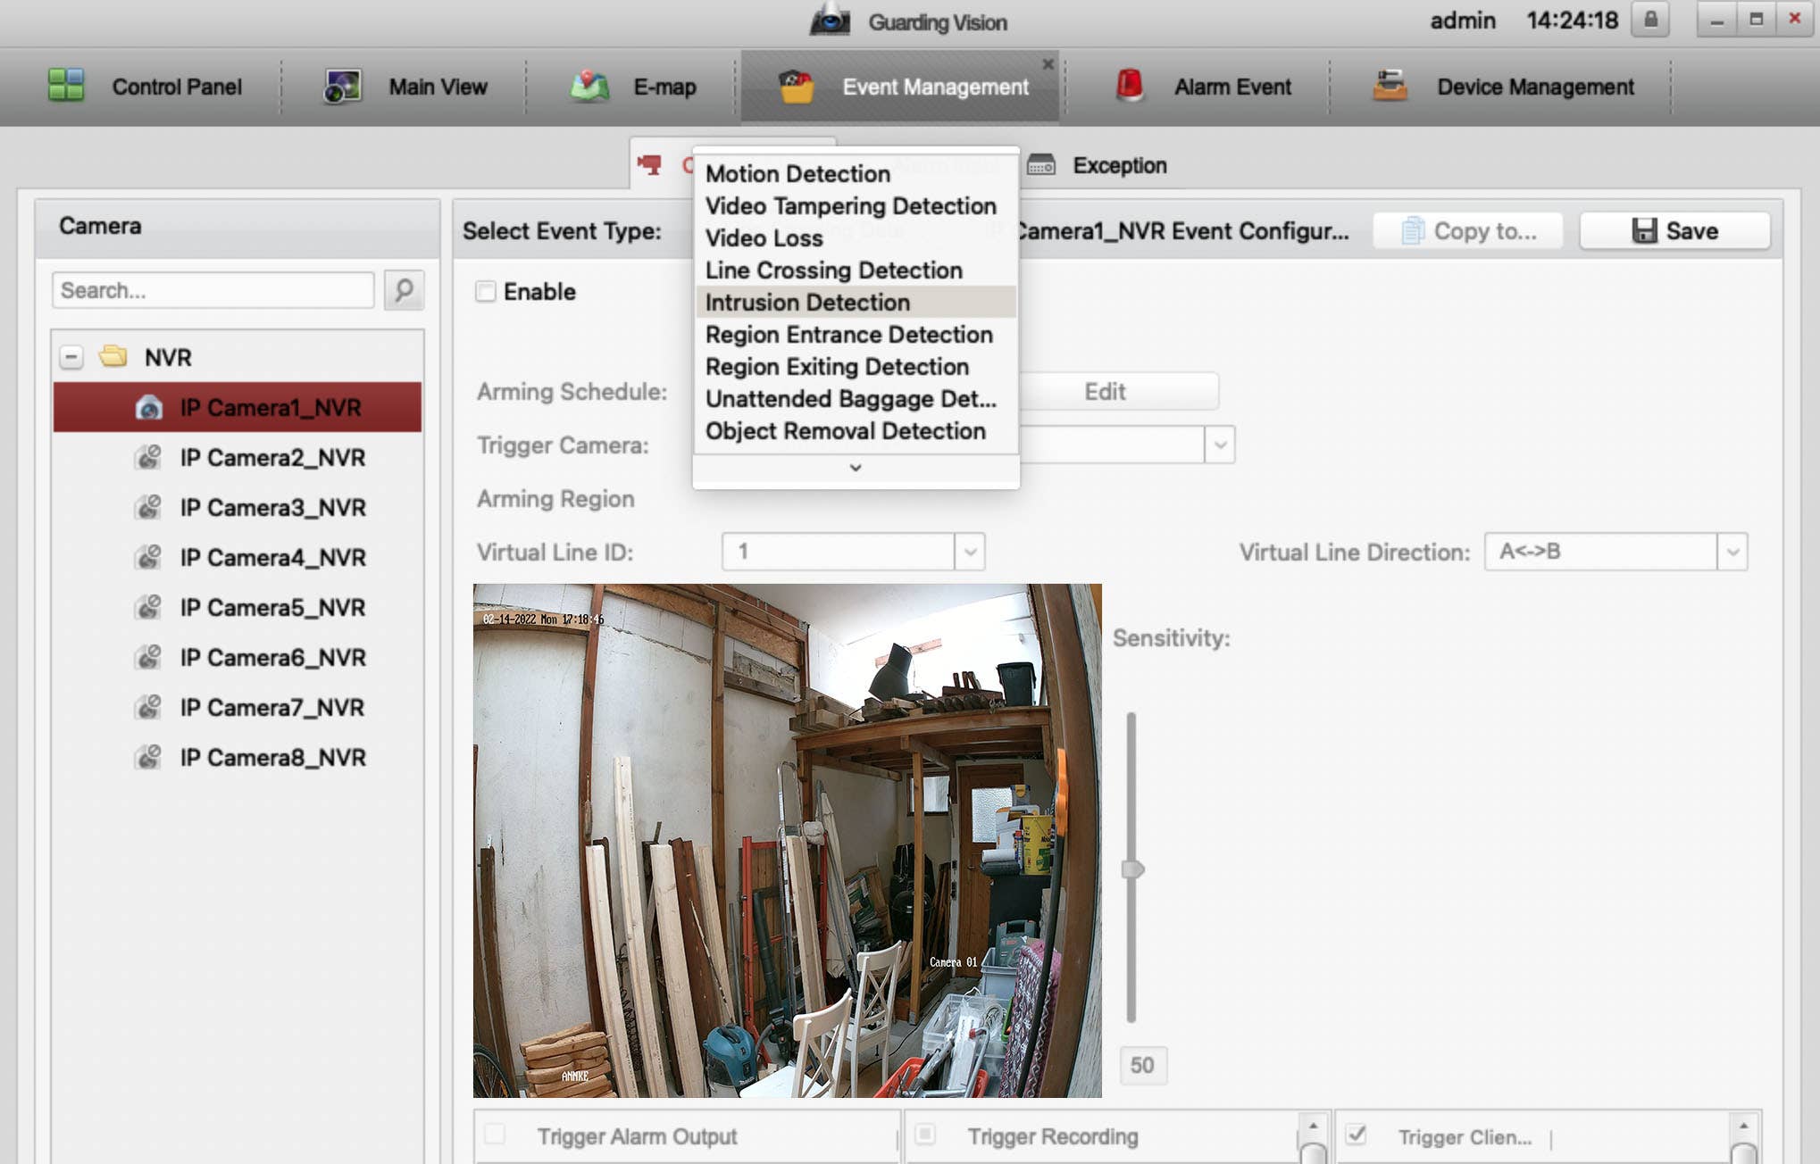The image size is (1820, 1164).
Task: Click the Sensitivity slider handle
Action: click(x=1132, y=869)
